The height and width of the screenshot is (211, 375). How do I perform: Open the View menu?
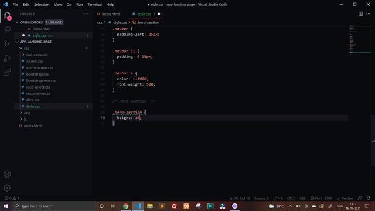pyautogui.click(x=58, y=4)
